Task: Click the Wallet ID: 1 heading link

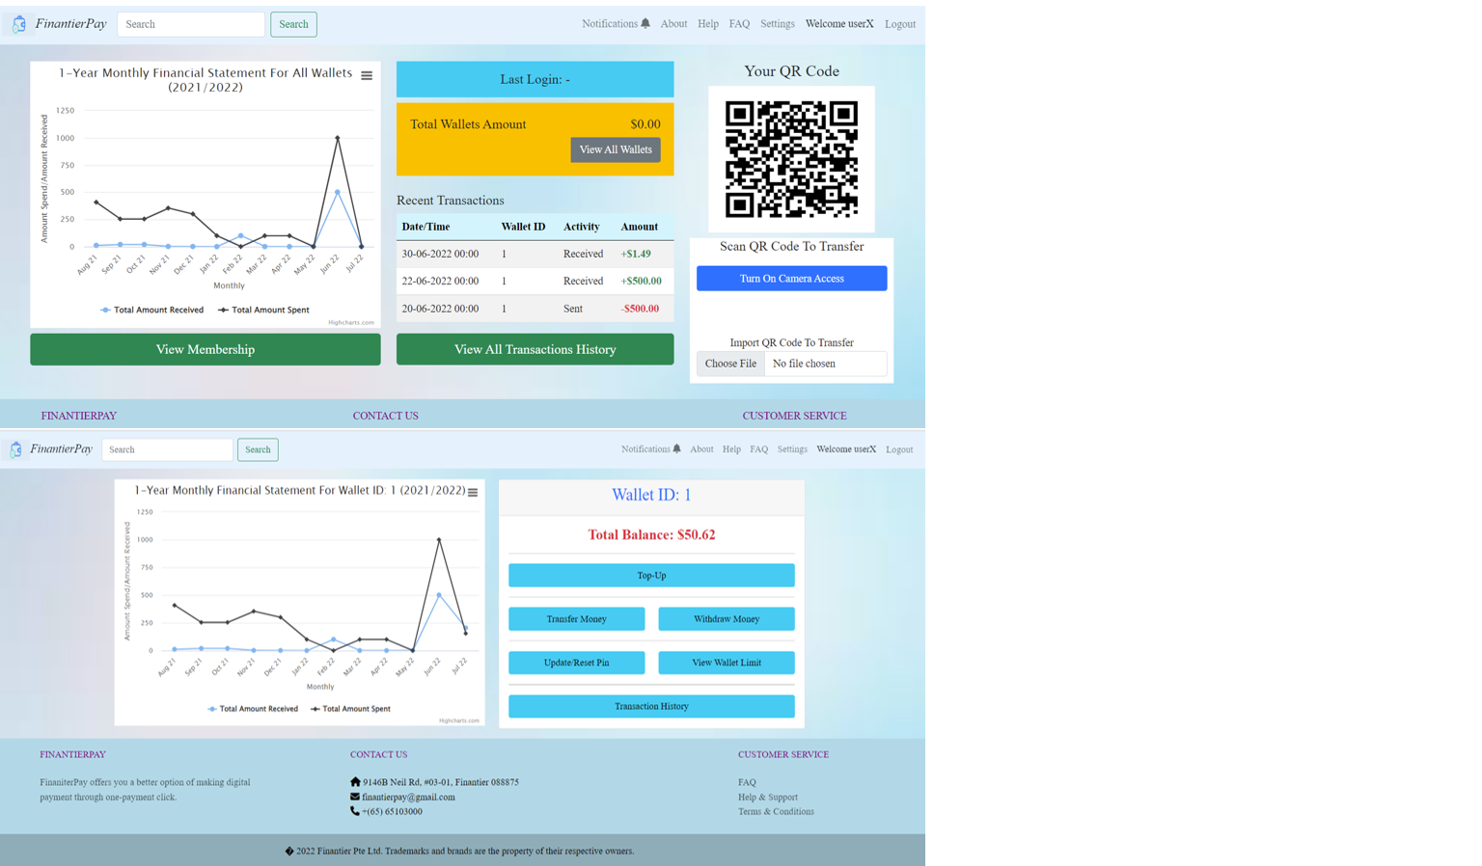Action: pyautogui.click(x=651, y=495)
